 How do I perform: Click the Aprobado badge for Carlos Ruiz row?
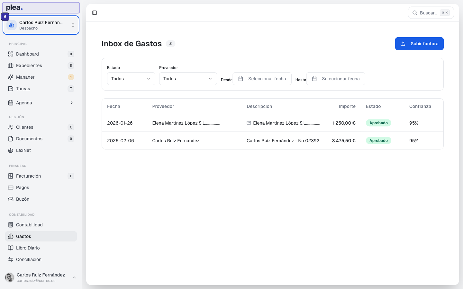(378, 141)
